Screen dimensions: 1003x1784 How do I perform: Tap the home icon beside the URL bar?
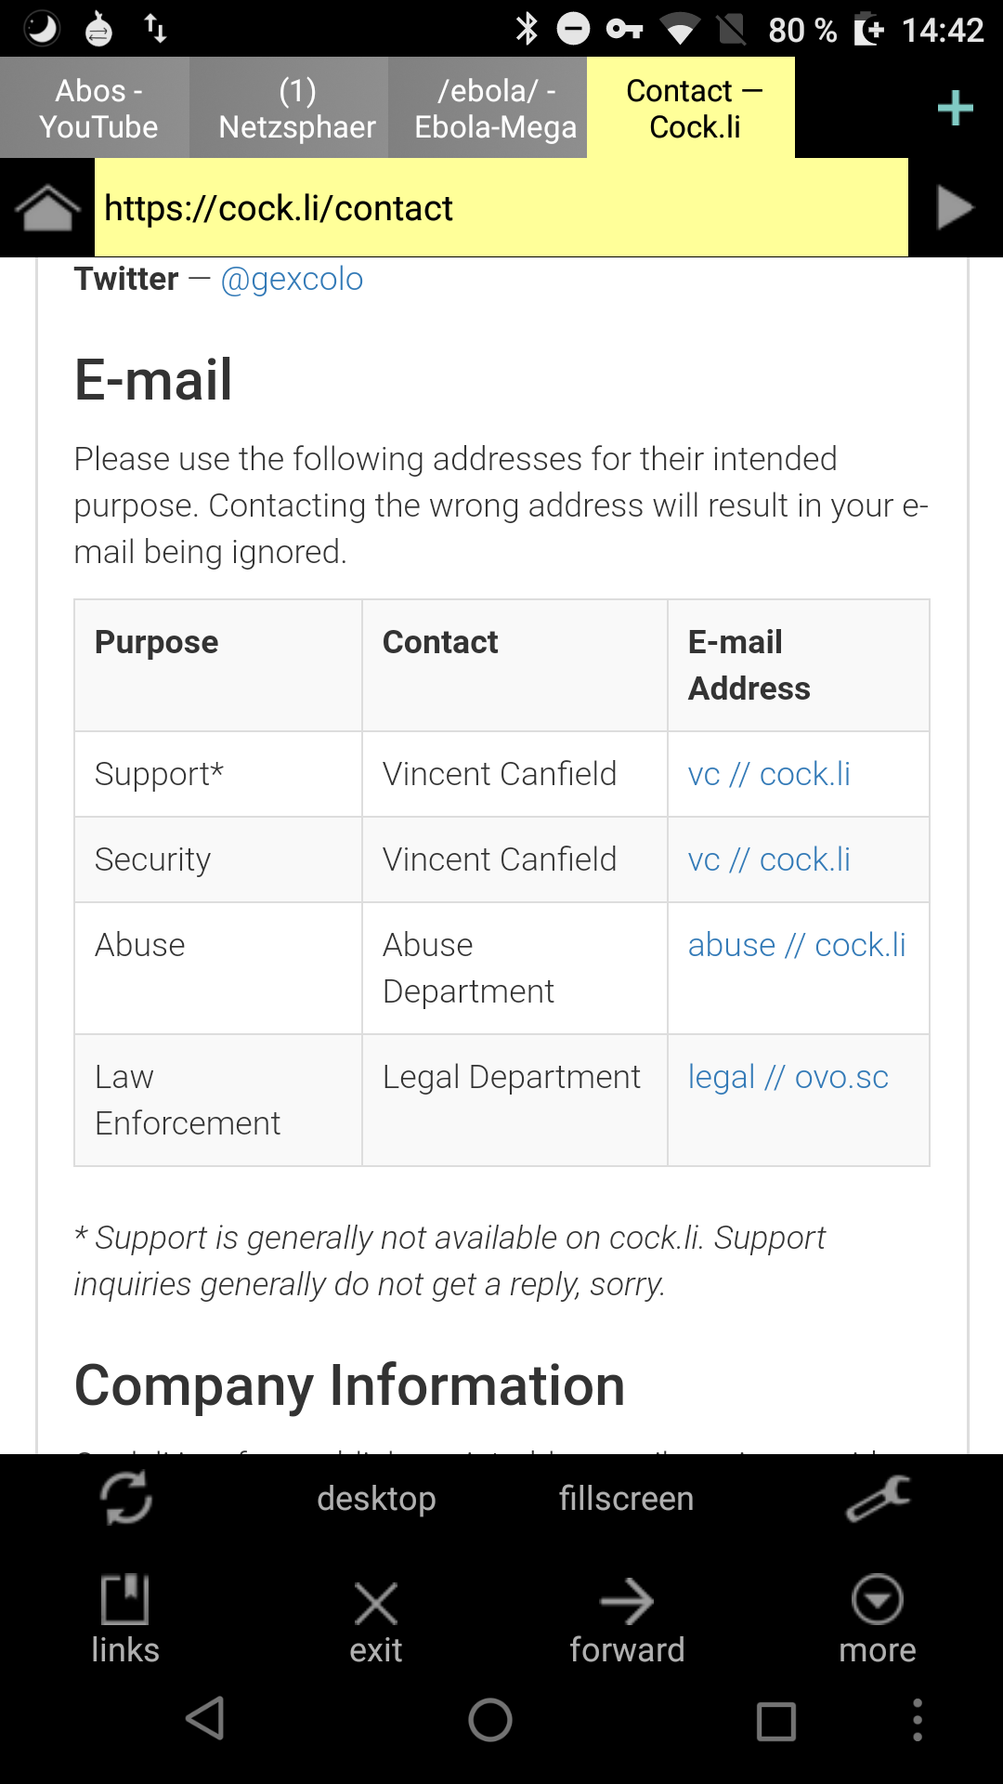click(46, 207)
